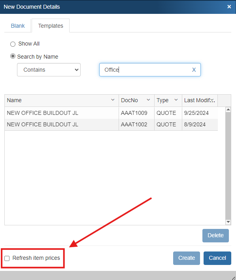
Task: Expand the Contains match-type dropdown
Action: 49,70
